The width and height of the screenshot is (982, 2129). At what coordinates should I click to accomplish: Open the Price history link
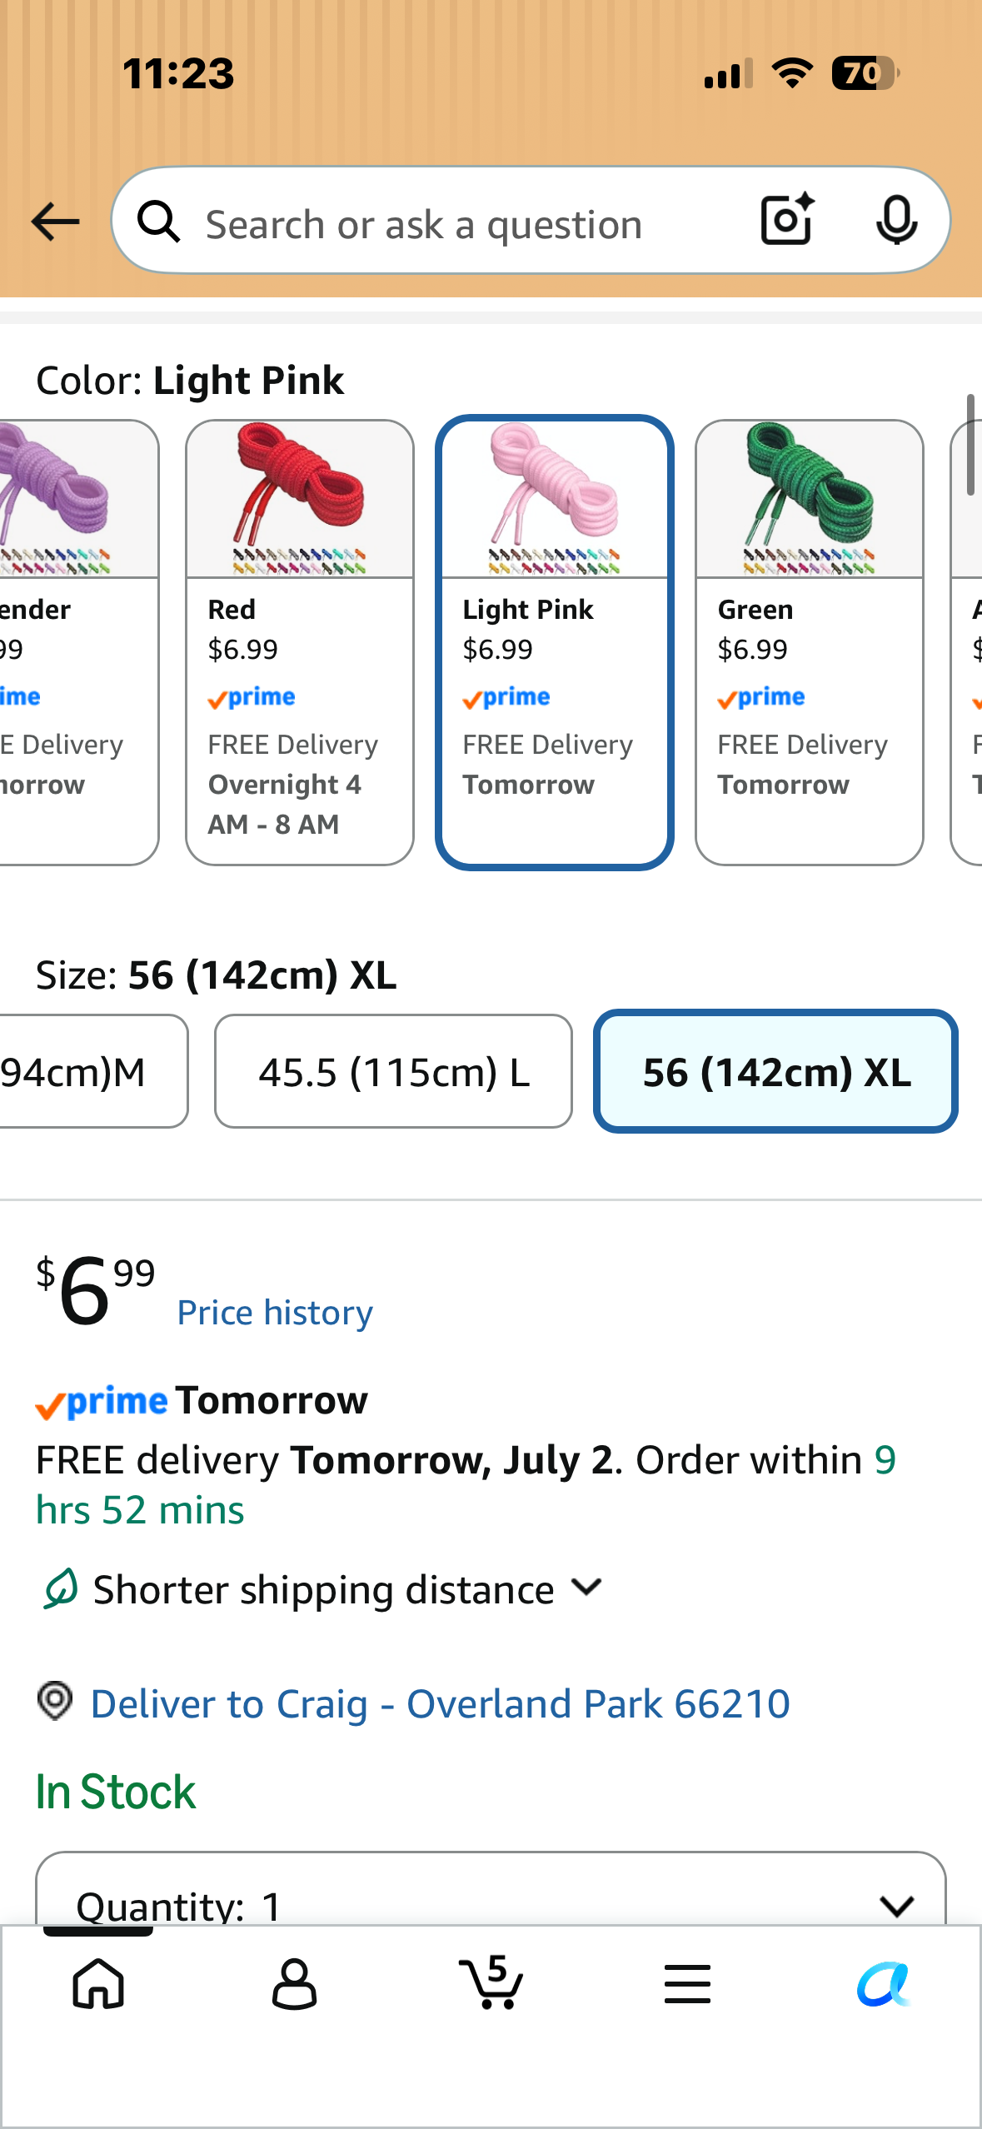coord(275,1313)
